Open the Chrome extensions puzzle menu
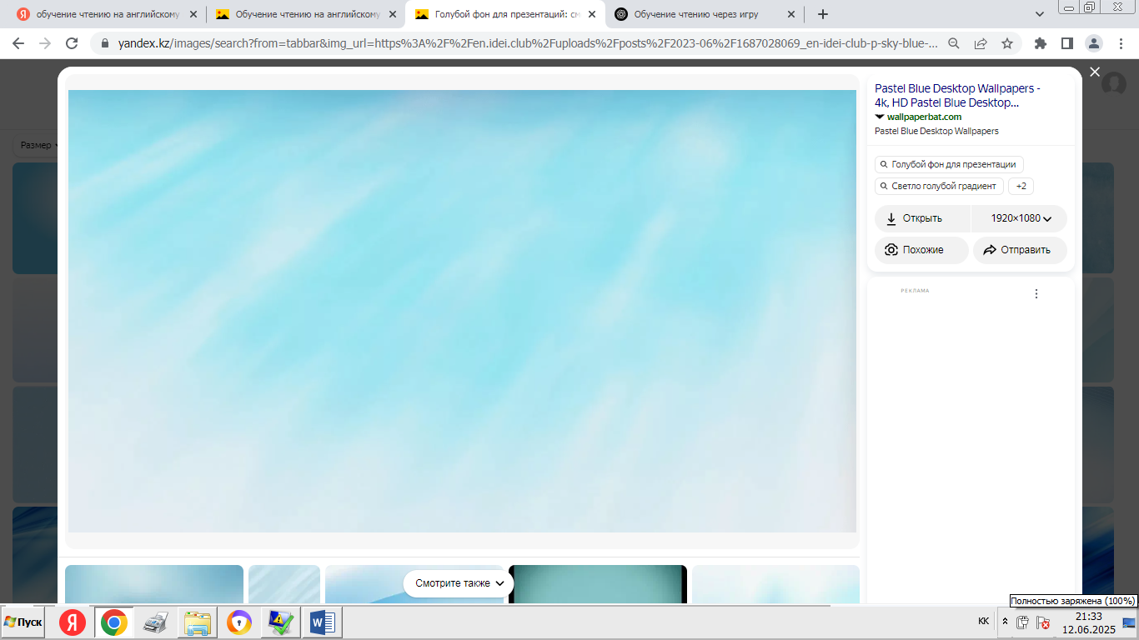Viewport: 1139px width, 640px height. click(x=1041, y=43)
